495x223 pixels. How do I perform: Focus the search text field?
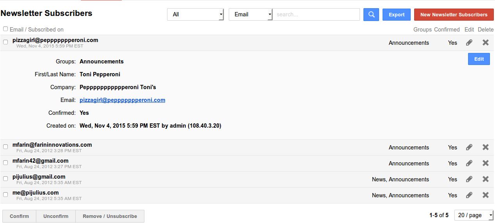click(x=316, y=14)
